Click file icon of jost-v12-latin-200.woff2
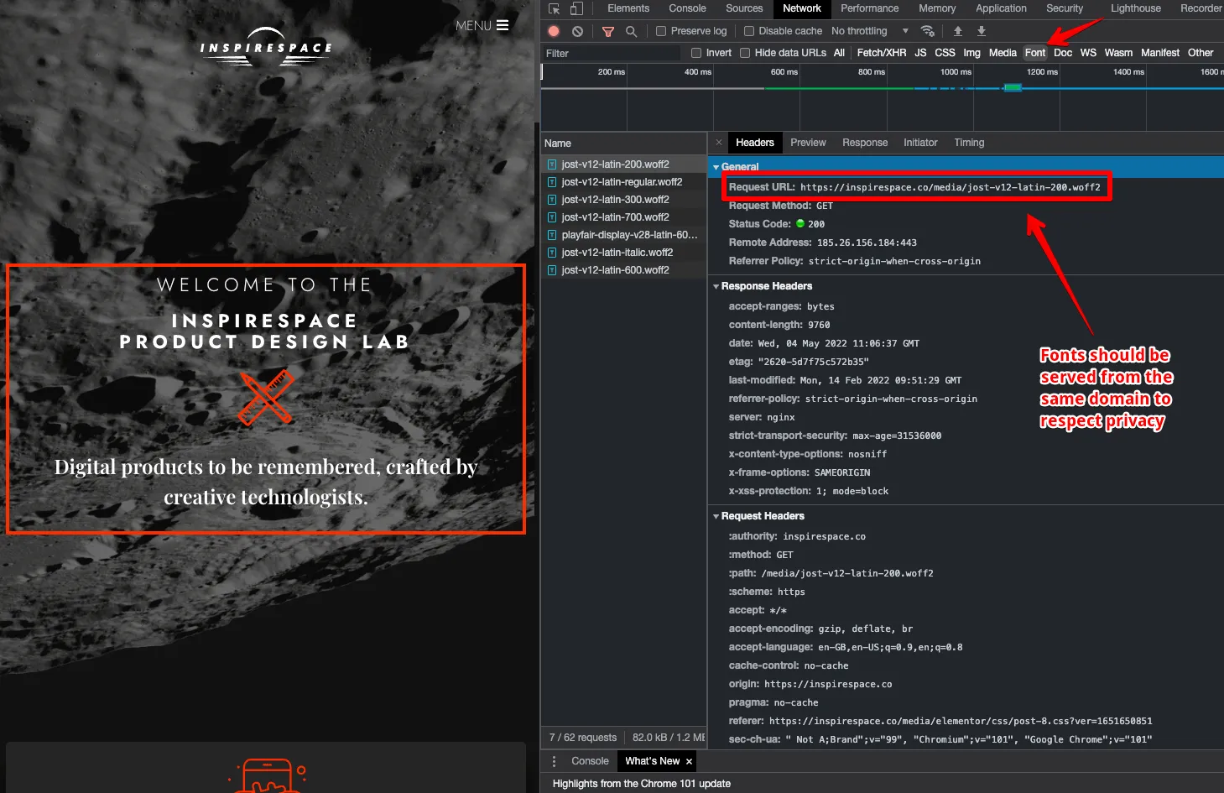 point(552,164)
